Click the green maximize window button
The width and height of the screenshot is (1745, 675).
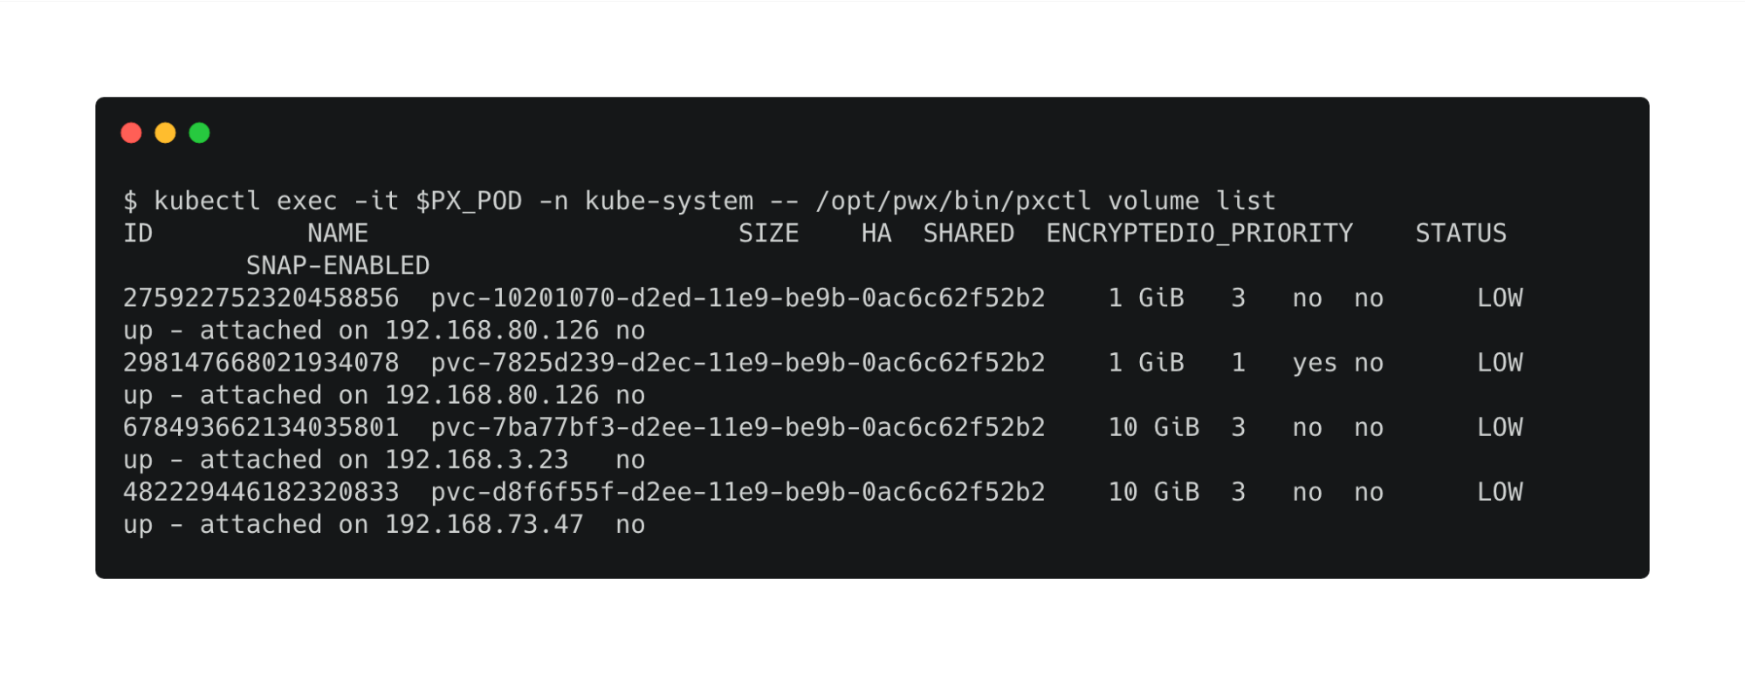pyautogui.click(x=199, y=133)
